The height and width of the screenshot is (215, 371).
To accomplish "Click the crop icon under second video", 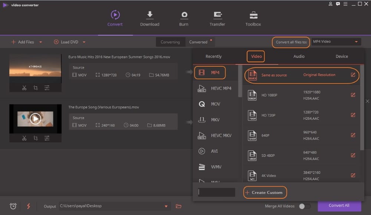I will tap(36, 138).
